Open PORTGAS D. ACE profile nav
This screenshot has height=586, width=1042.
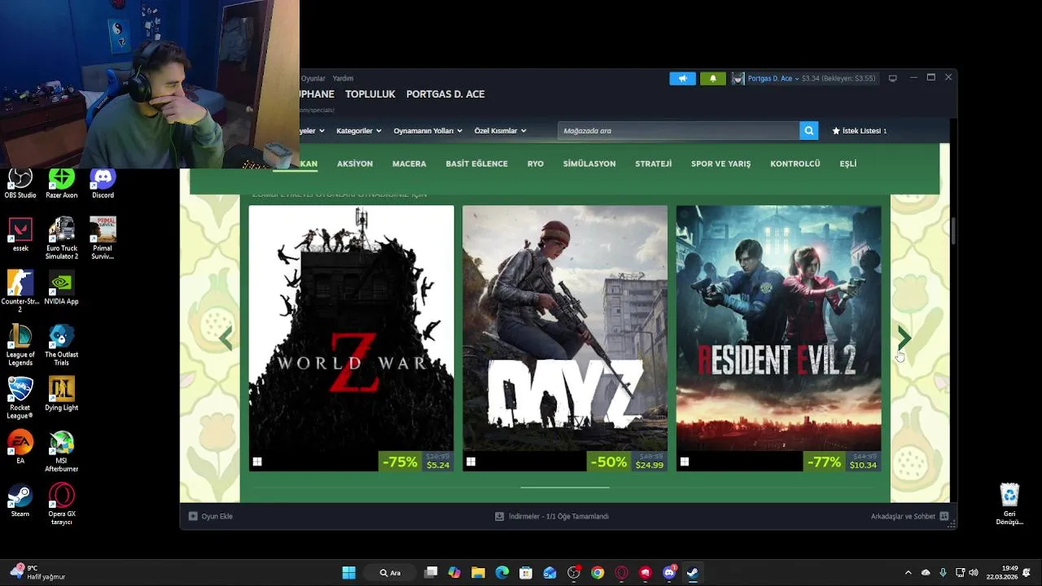445,94
